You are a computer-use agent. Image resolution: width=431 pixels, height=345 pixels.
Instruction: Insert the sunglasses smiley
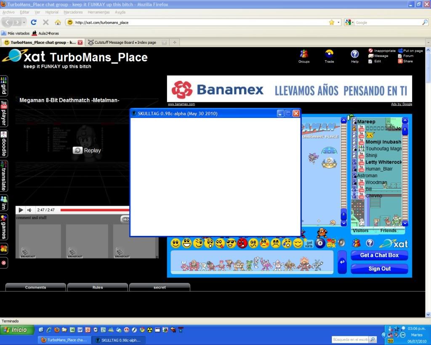(231, 243)
